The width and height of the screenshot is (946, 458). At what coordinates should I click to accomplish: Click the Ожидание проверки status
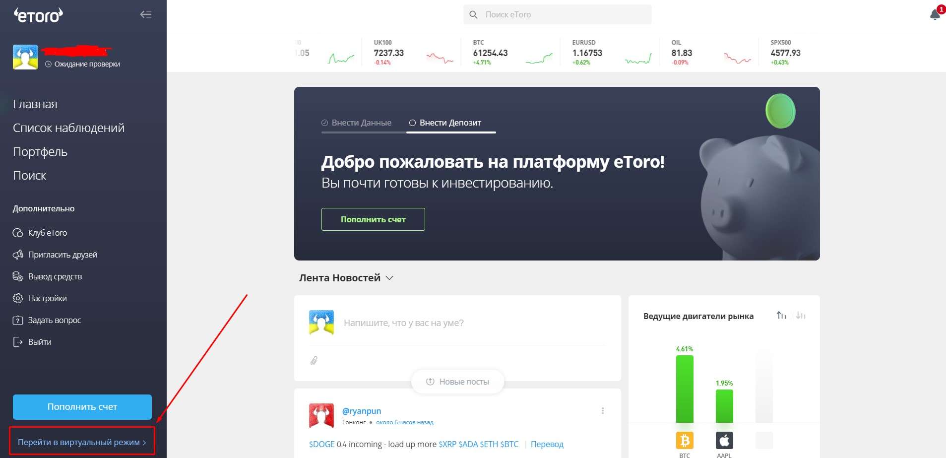pyautogui.click(x=83, y=64)
